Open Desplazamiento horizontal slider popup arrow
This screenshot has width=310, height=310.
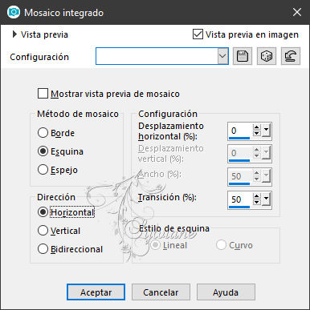[266, 131]
